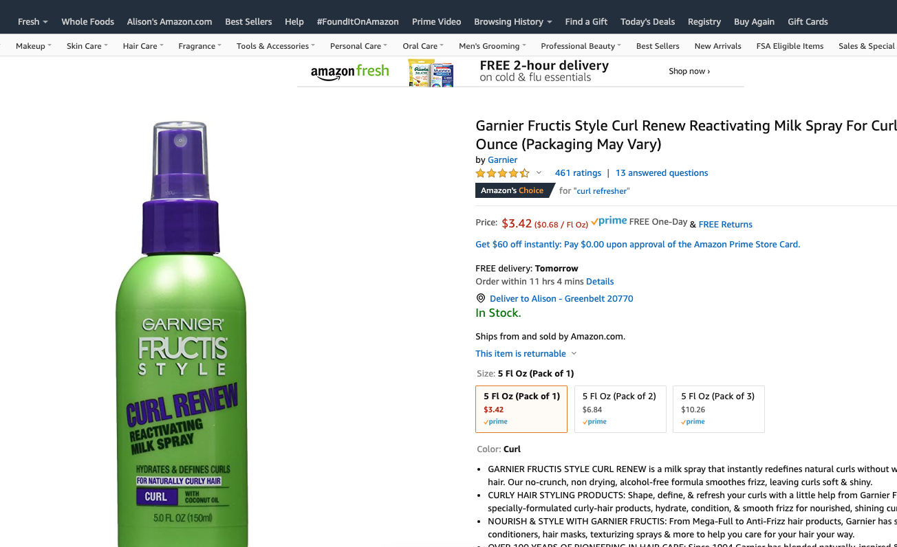Click the cold and flu products image
The width and height of the screenshot is (897, 547).
point(431,72)
